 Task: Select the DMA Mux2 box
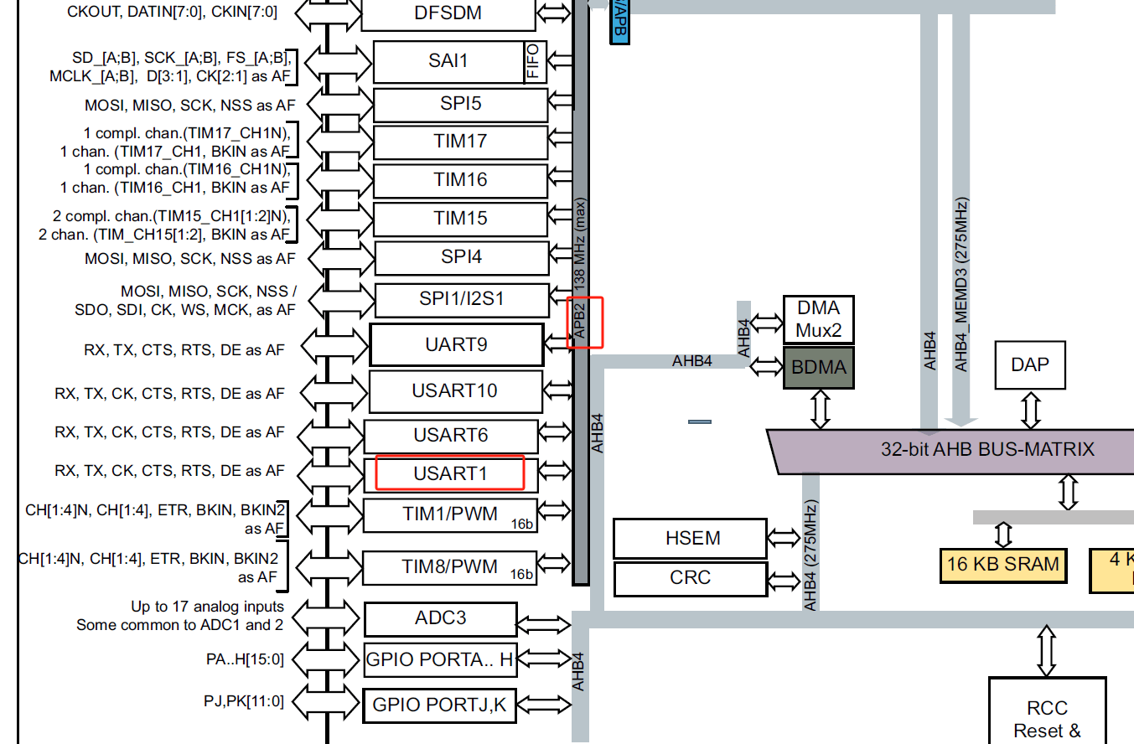point(819,319)
